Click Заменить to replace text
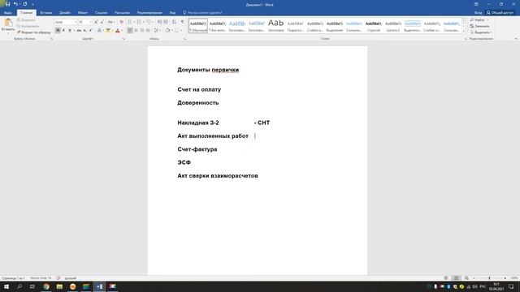 [x=479, y=26]
